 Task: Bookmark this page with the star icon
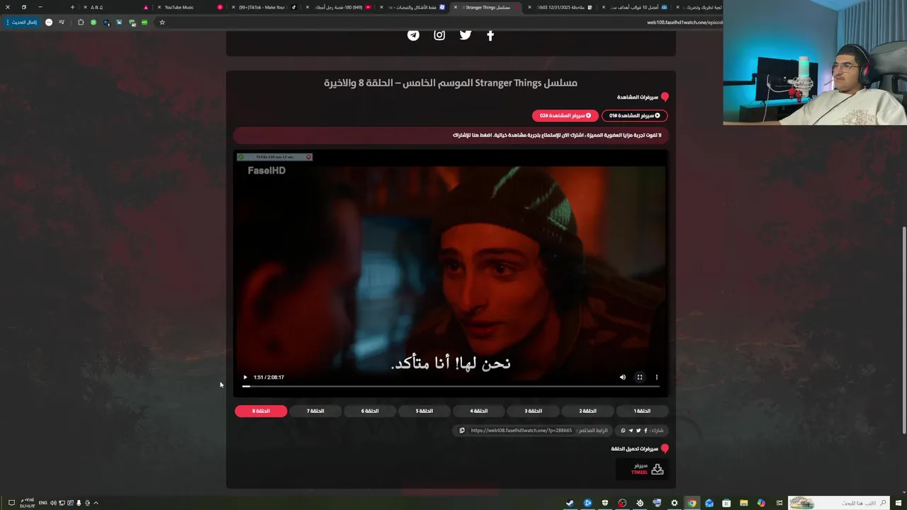pyautogui.click(x=162, y=22)
